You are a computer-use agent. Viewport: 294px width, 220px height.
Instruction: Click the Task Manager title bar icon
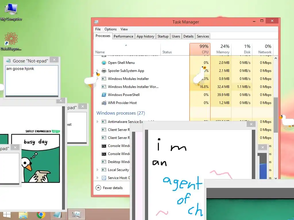click(96, 22)
